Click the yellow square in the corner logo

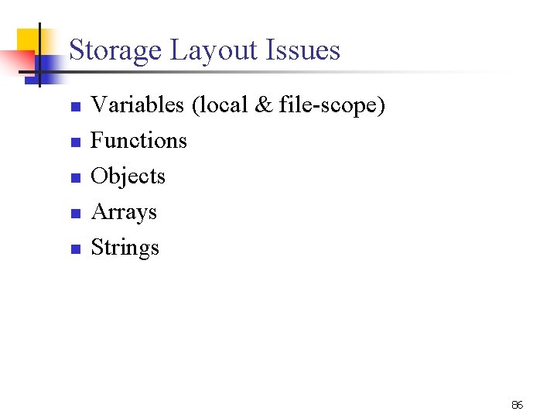click(x=29, y=39)
